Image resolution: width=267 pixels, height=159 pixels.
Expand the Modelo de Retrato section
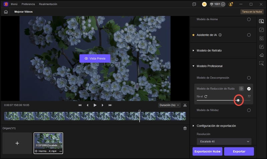click(193, 50)
